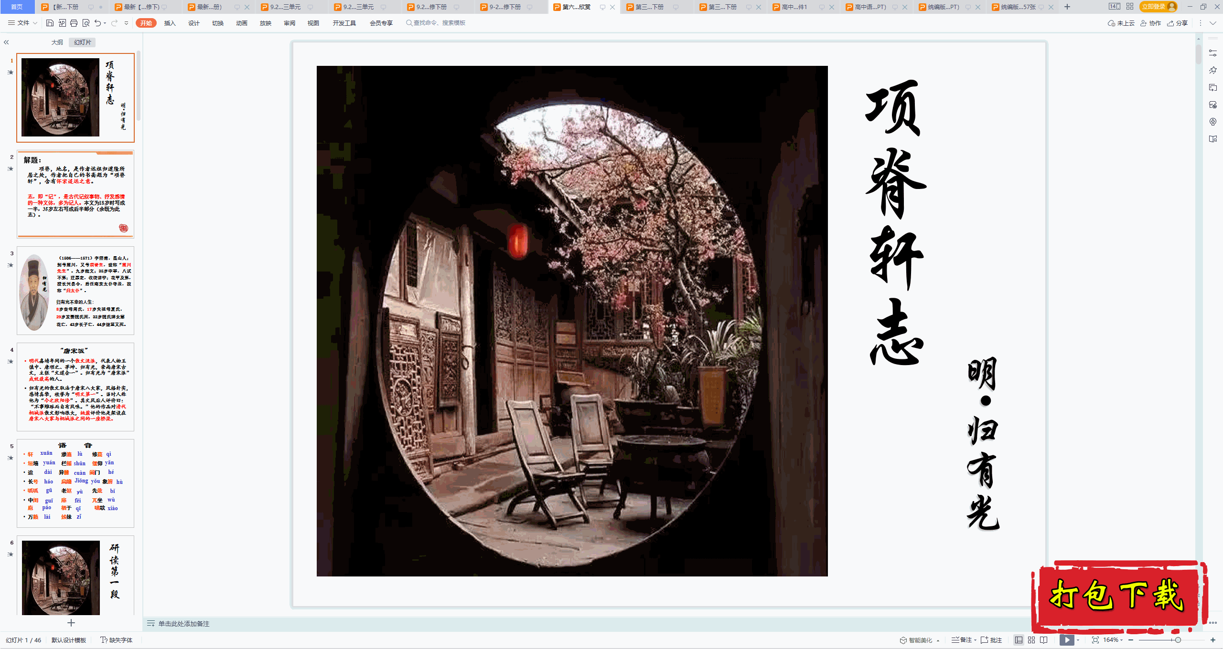The height and width of the screenshot is (649, 1223).
Task: Expand the 文件 menu dropdown arrow
Action: tap(35, 23)
